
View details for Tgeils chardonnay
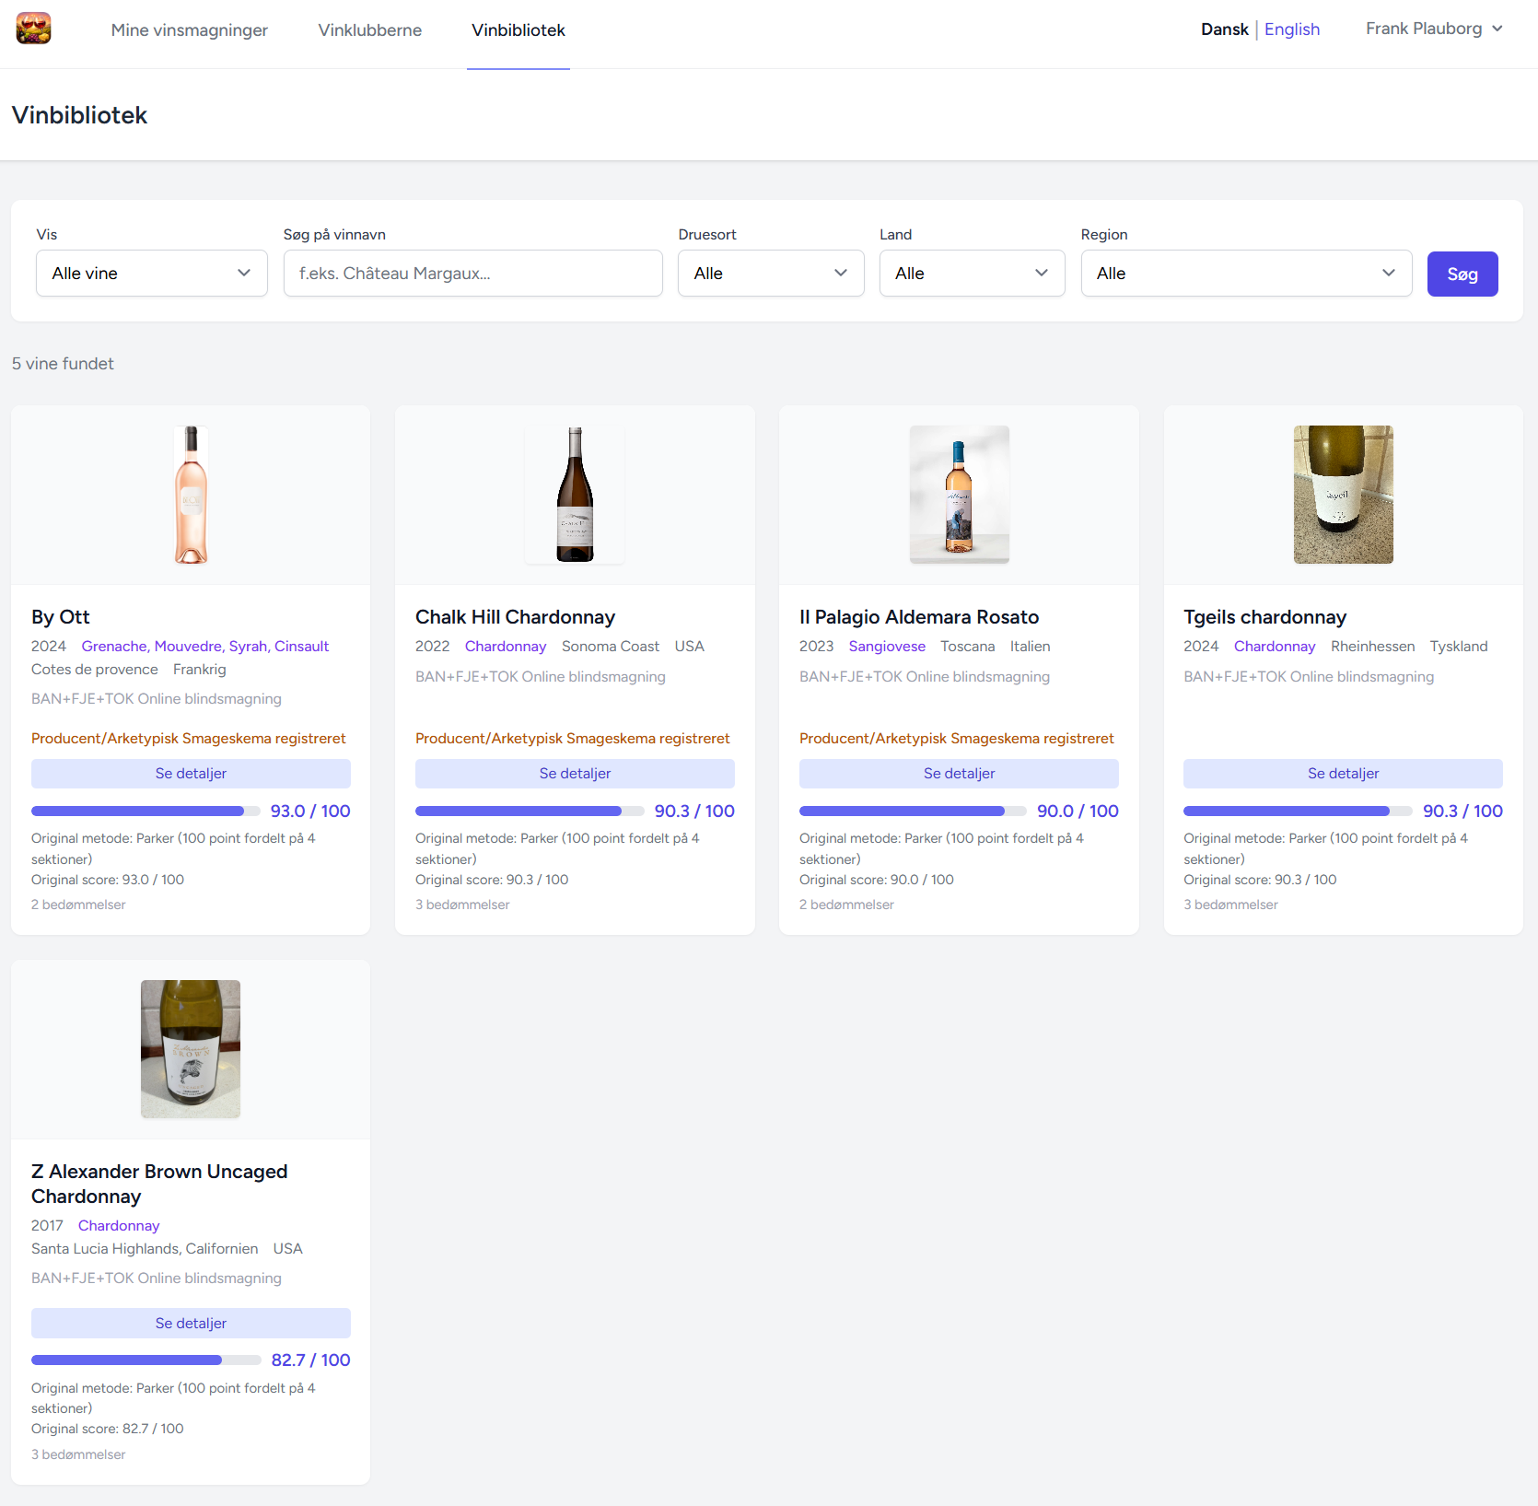click(x=1343, y=774)
